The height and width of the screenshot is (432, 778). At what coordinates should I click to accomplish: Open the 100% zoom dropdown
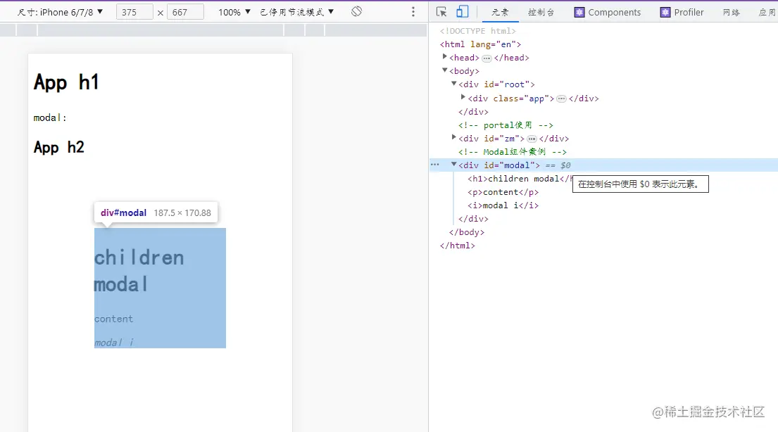point(234,12)
